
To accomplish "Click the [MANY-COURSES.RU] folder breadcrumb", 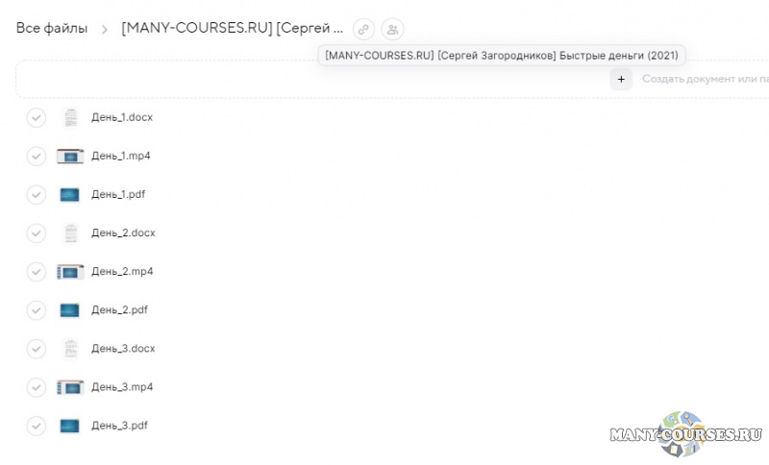I will pyautogui.click(x=231, y=29).
